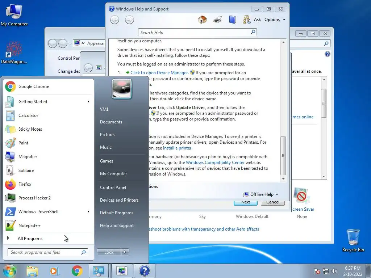Open Control Panel from Start menu
The height and width of the screenshot is (278, 371).
click(113, 188)
